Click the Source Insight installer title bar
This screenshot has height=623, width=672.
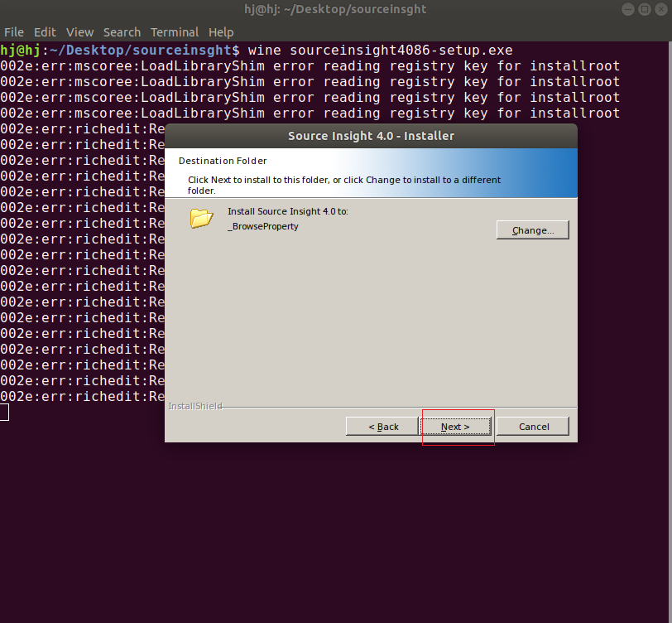pos(371,136)
